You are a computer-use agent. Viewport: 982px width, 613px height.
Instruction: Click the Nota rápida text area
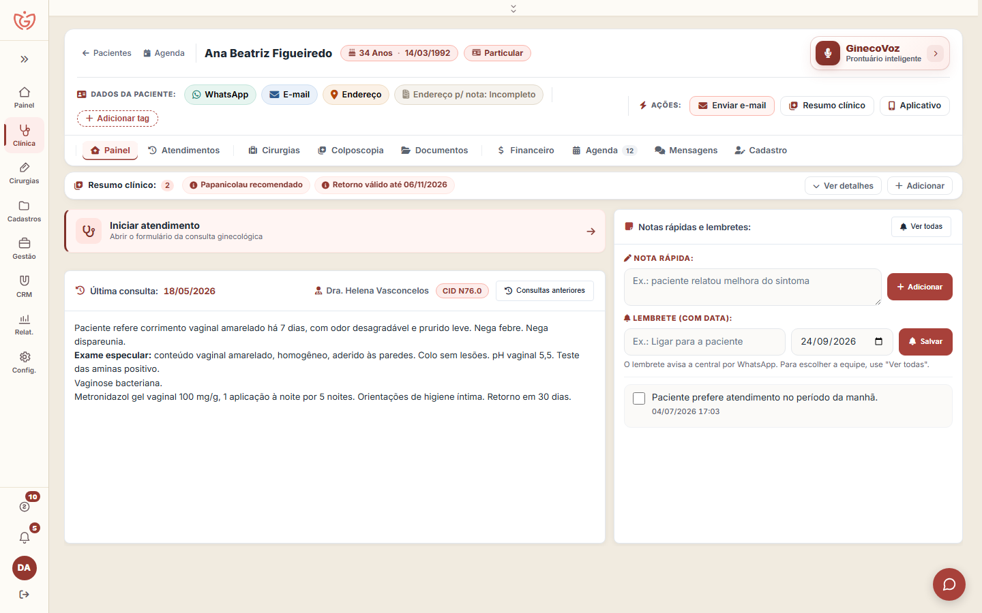pos(753,287)
